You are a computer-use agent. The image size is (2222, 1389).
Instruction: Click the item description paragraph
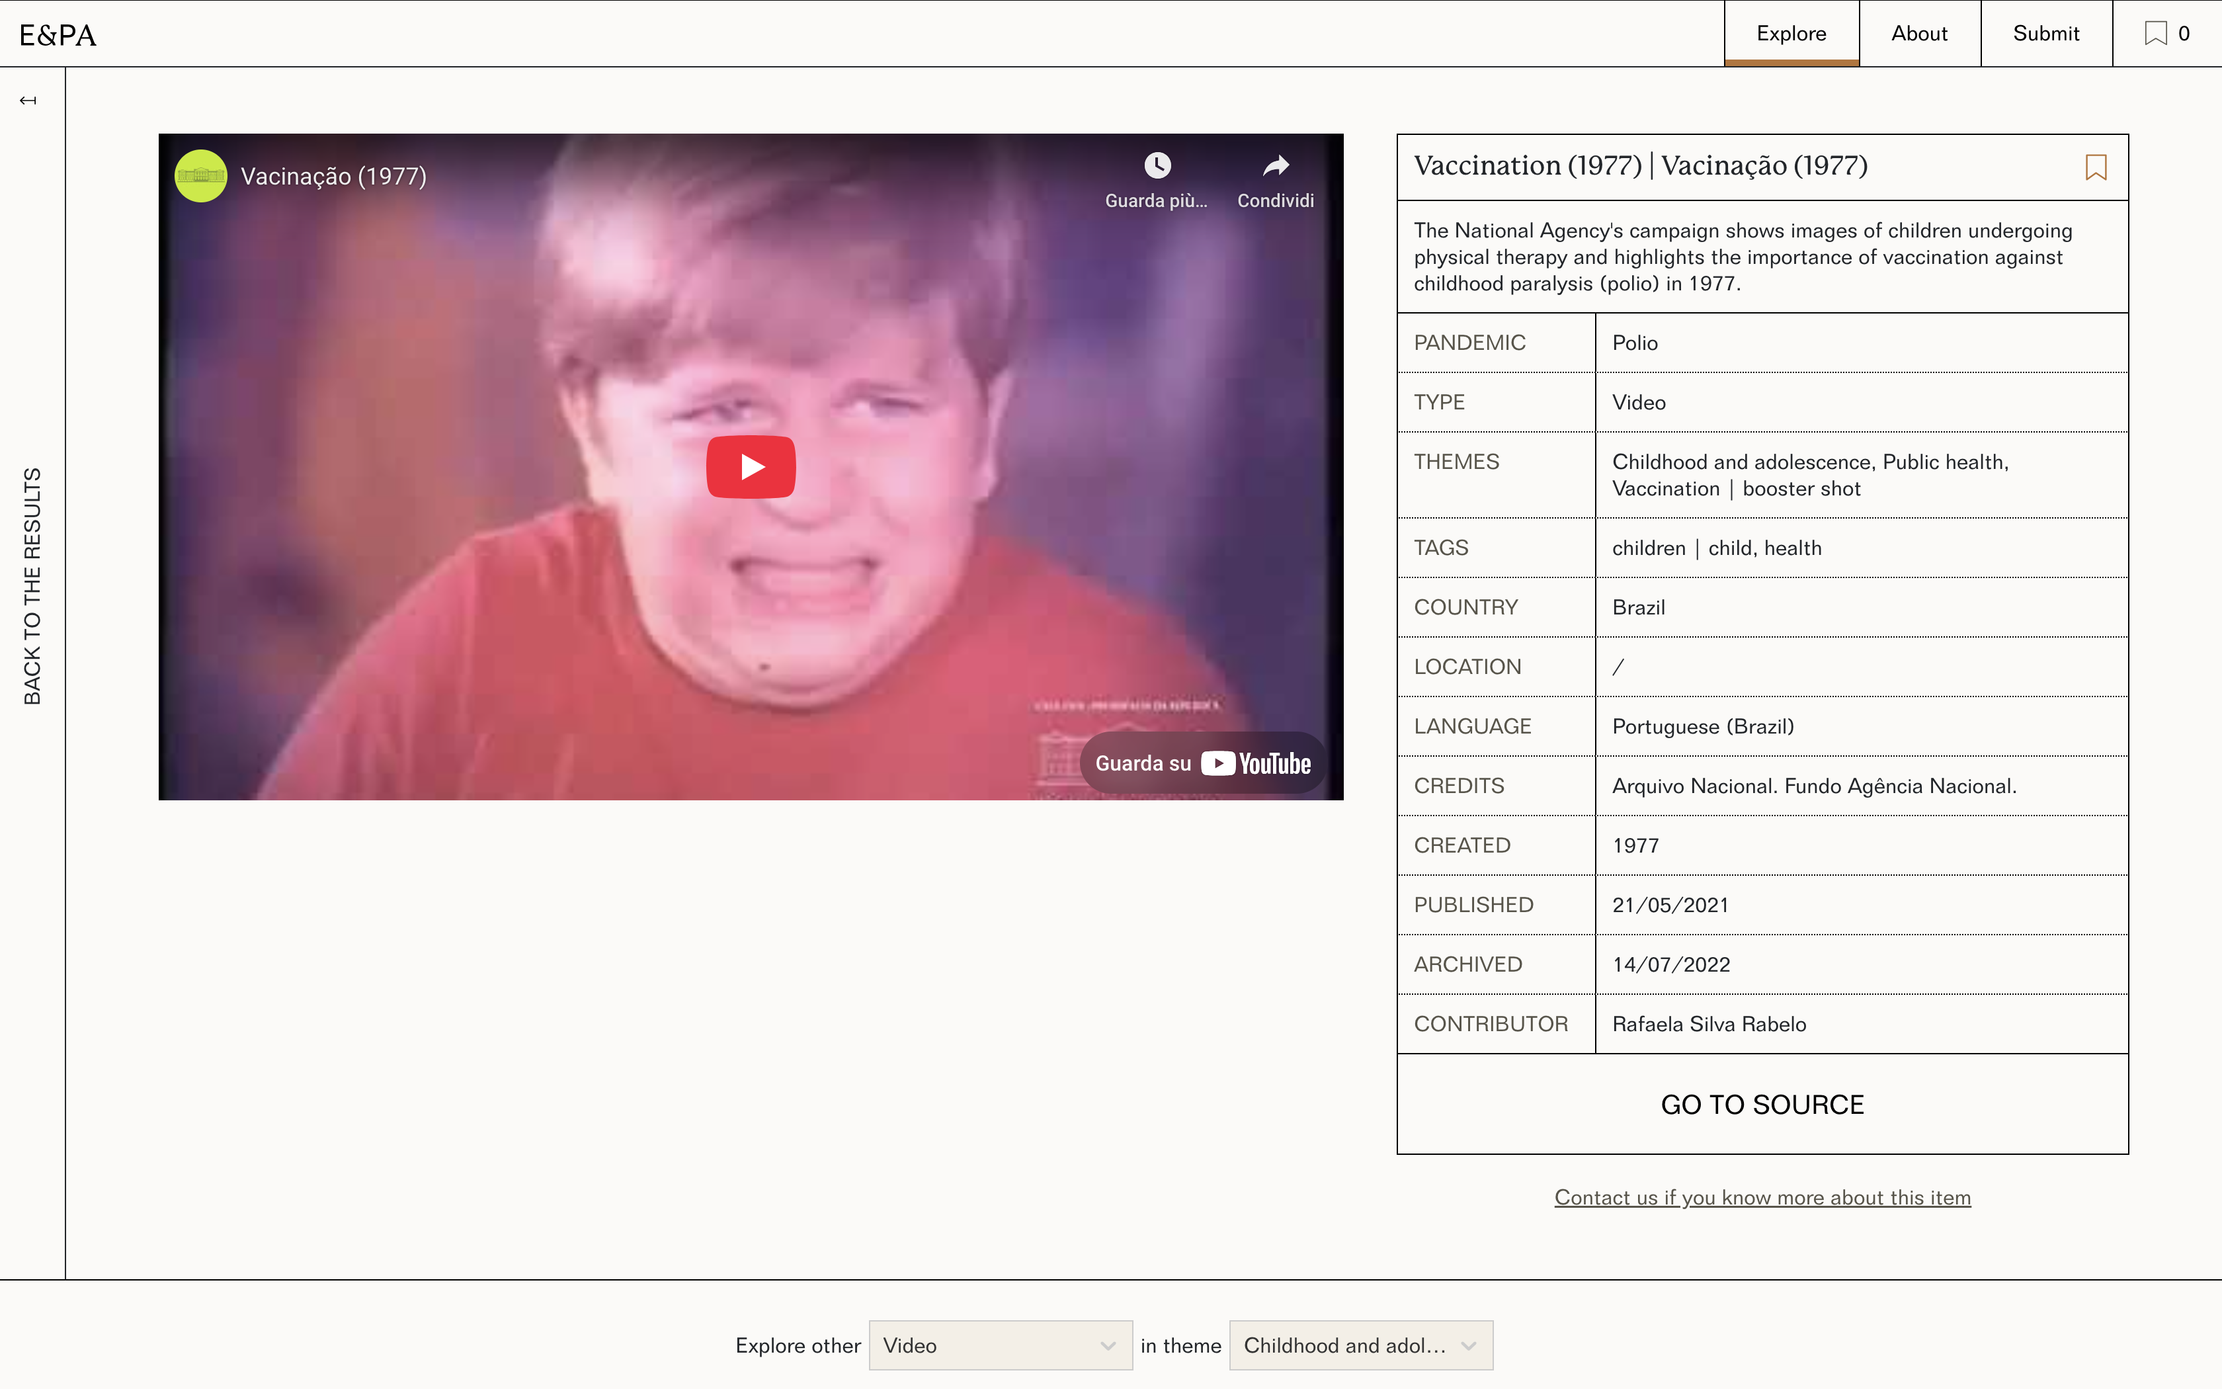[x=1743, y=257]
